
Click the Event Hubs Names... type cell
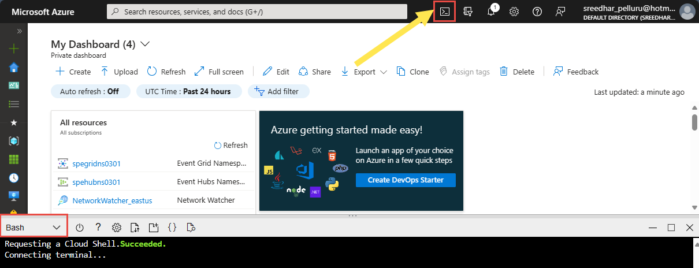coord(211,182)
